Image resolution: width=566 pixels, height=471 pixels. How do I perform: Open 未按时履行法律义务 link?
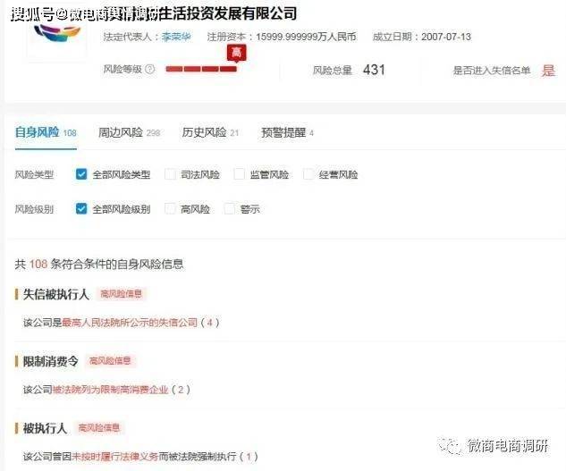(x=115, y=457)
